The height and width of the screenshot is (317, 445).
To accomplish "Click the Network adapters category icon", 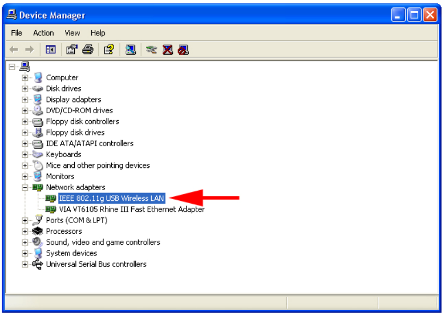I will click(38, 187).
